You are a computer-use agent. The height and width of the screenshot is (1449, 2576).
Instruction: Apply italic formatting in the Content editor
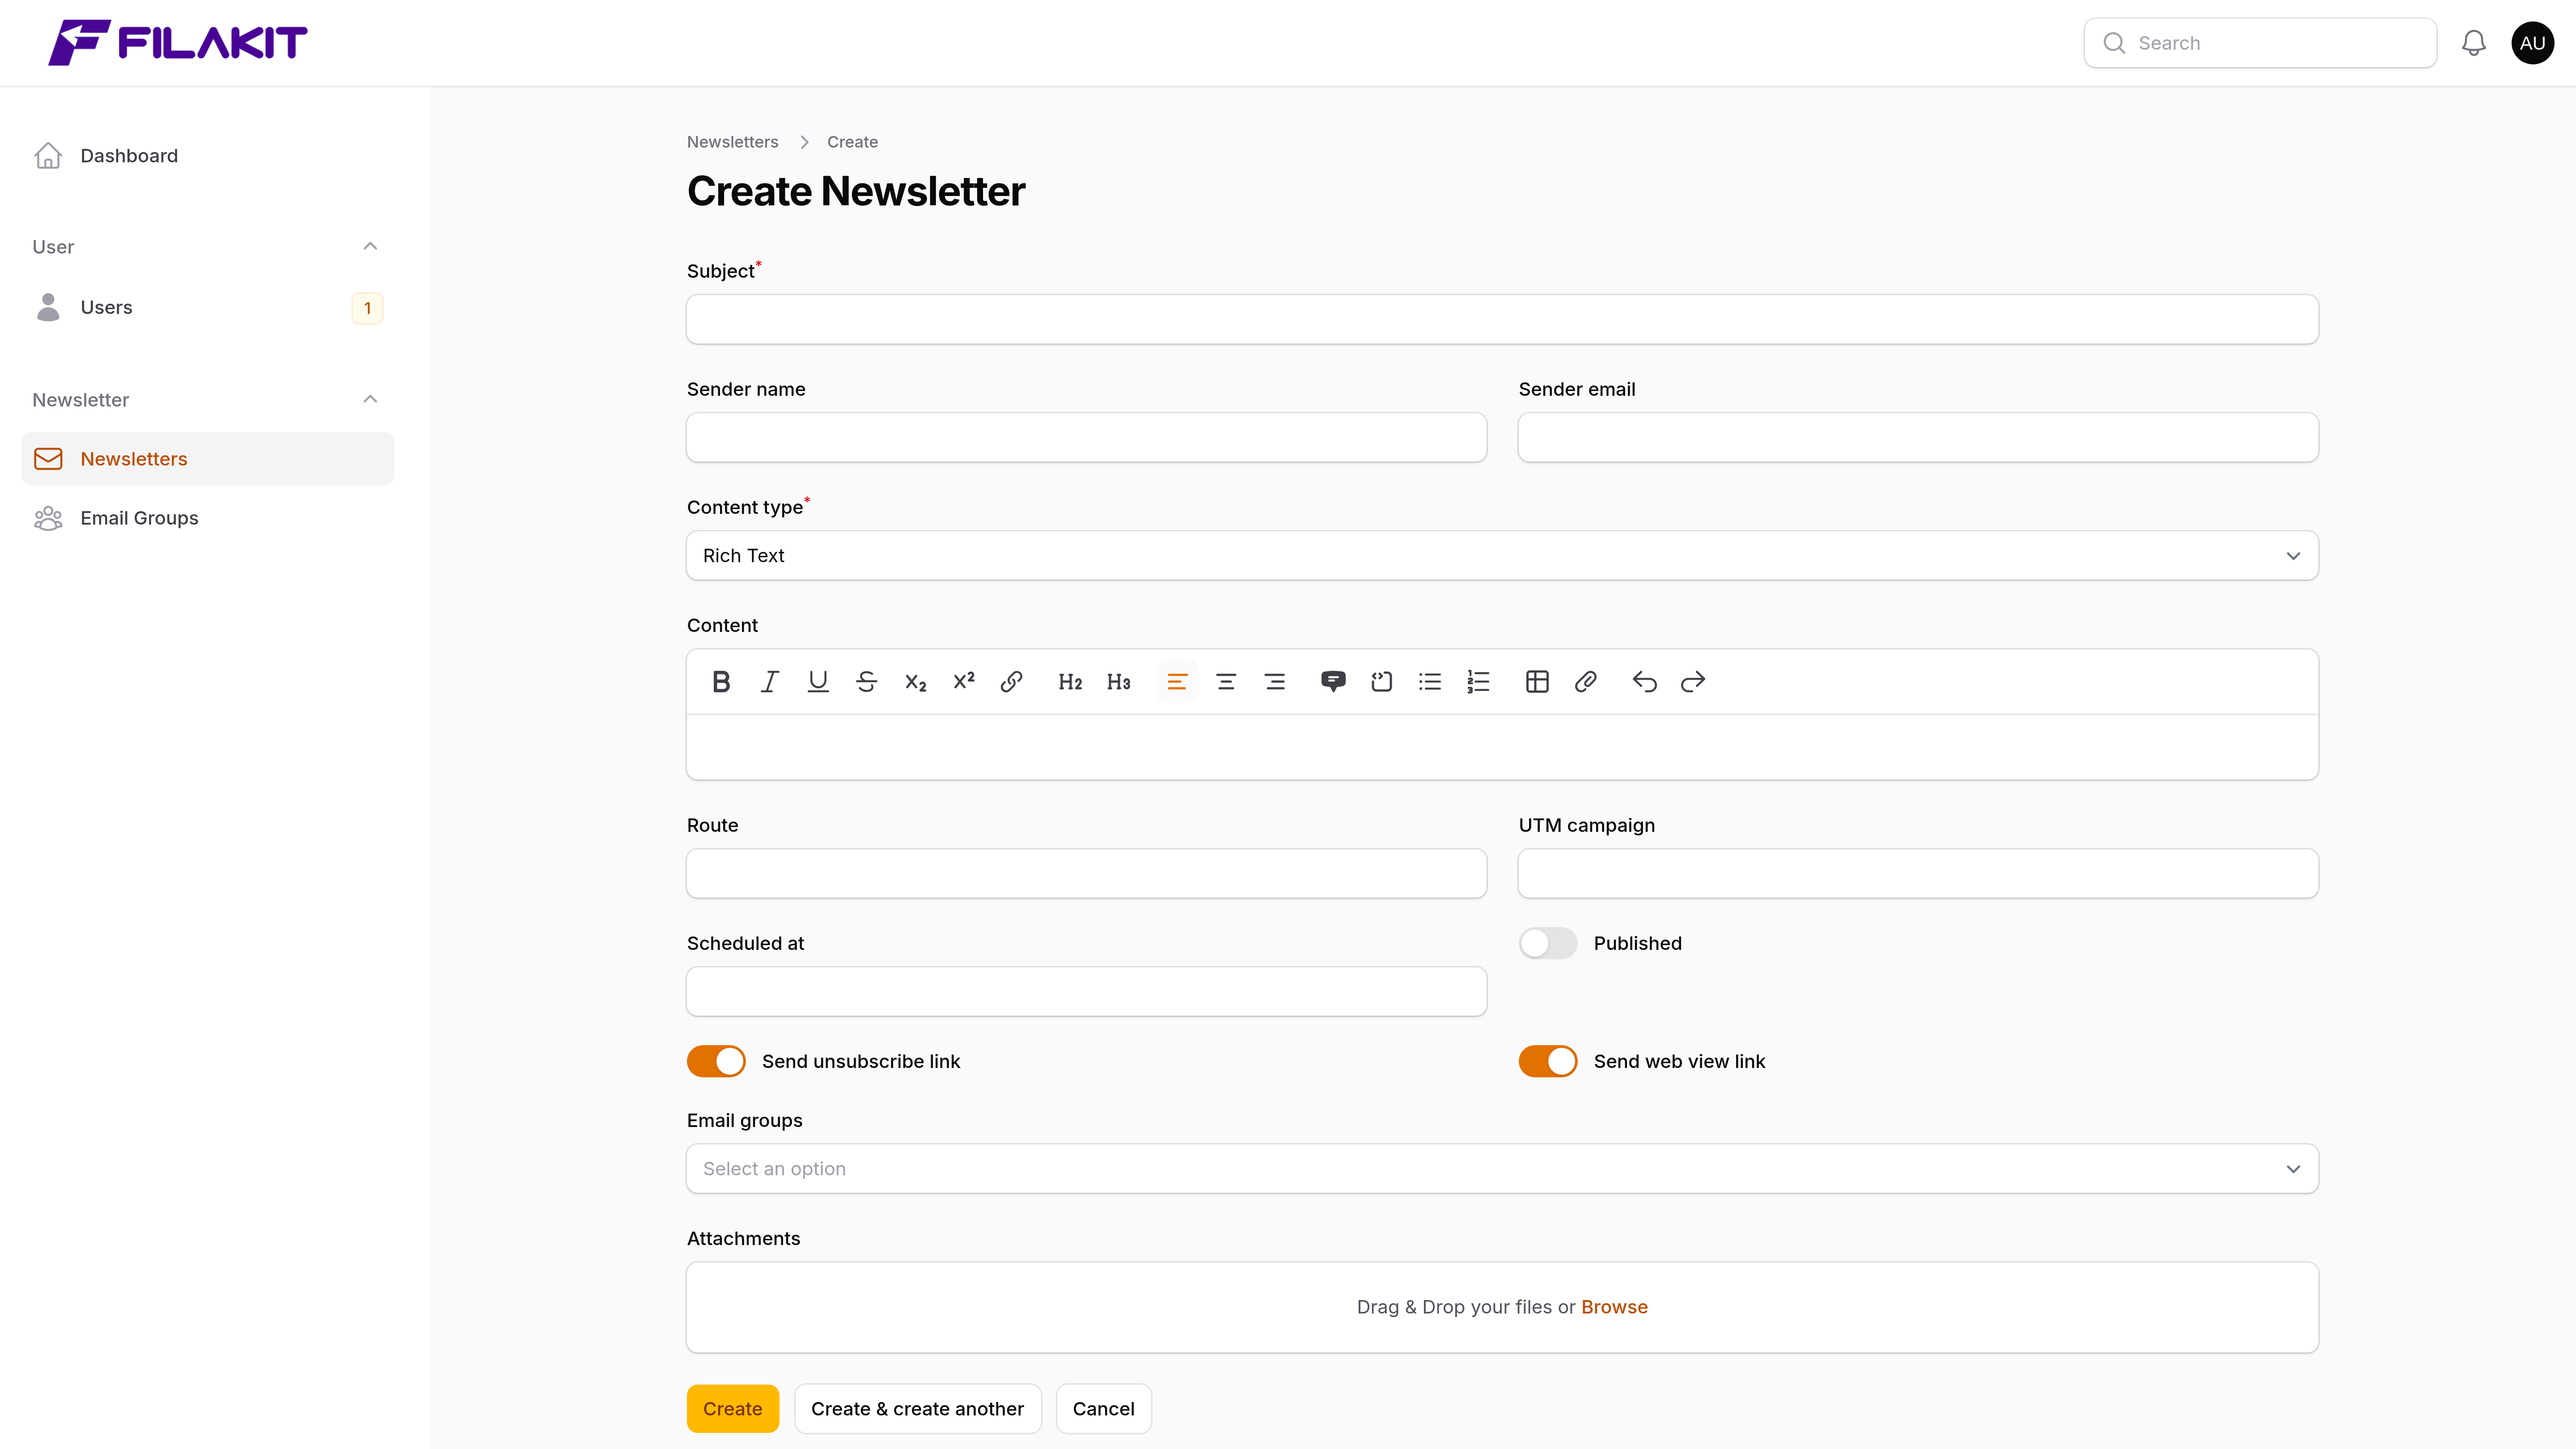(769, 682)
